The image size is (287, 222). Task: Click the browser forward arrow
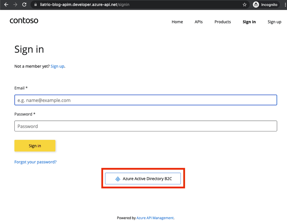pos(15,5)
